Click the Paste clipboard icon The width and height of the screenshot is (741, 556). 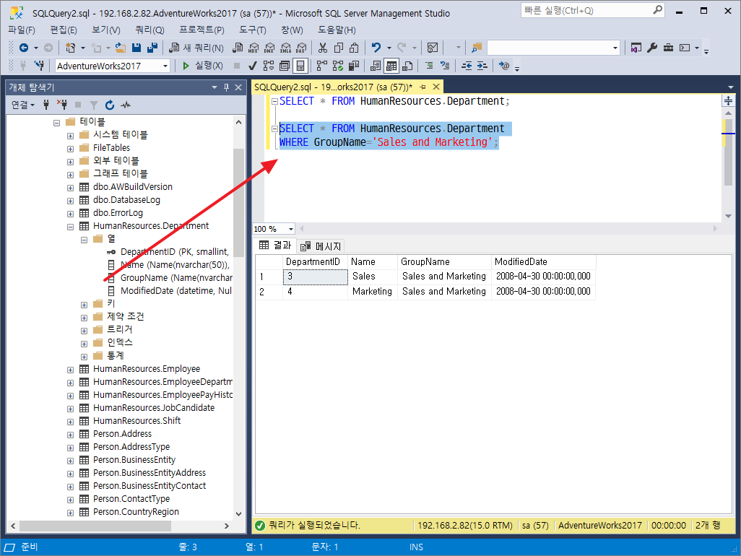(354, 48)
